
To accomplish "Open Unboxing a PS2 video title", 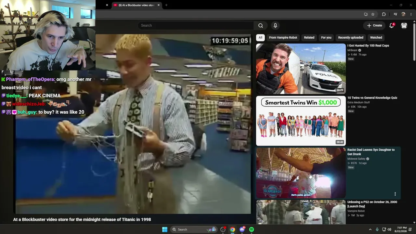I will 372,204.
